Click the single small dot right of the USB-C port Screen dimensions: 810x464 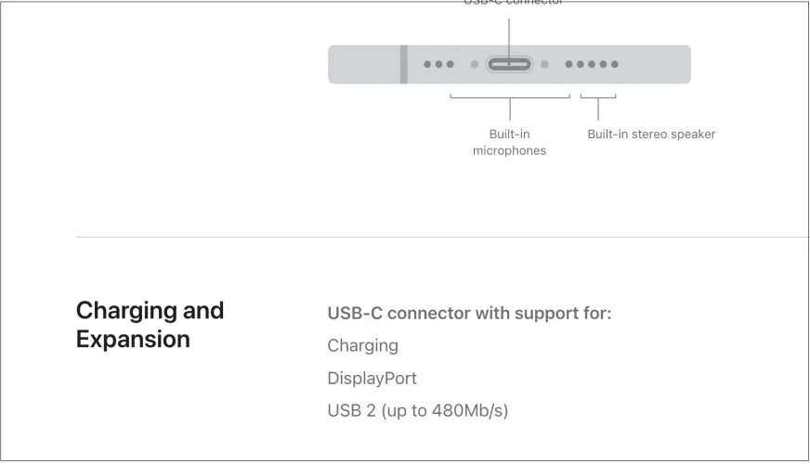[x=545, y=65]
